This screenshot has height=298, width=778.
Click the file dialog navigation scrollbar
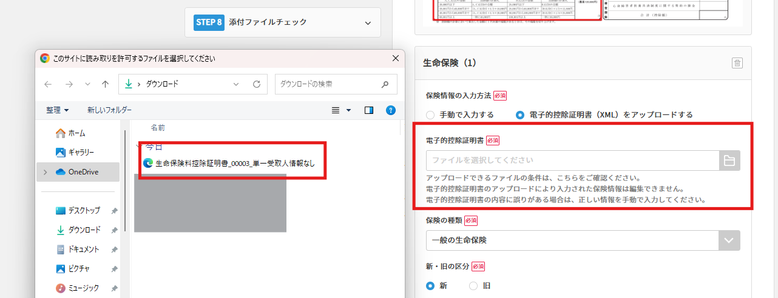point(126,182)
